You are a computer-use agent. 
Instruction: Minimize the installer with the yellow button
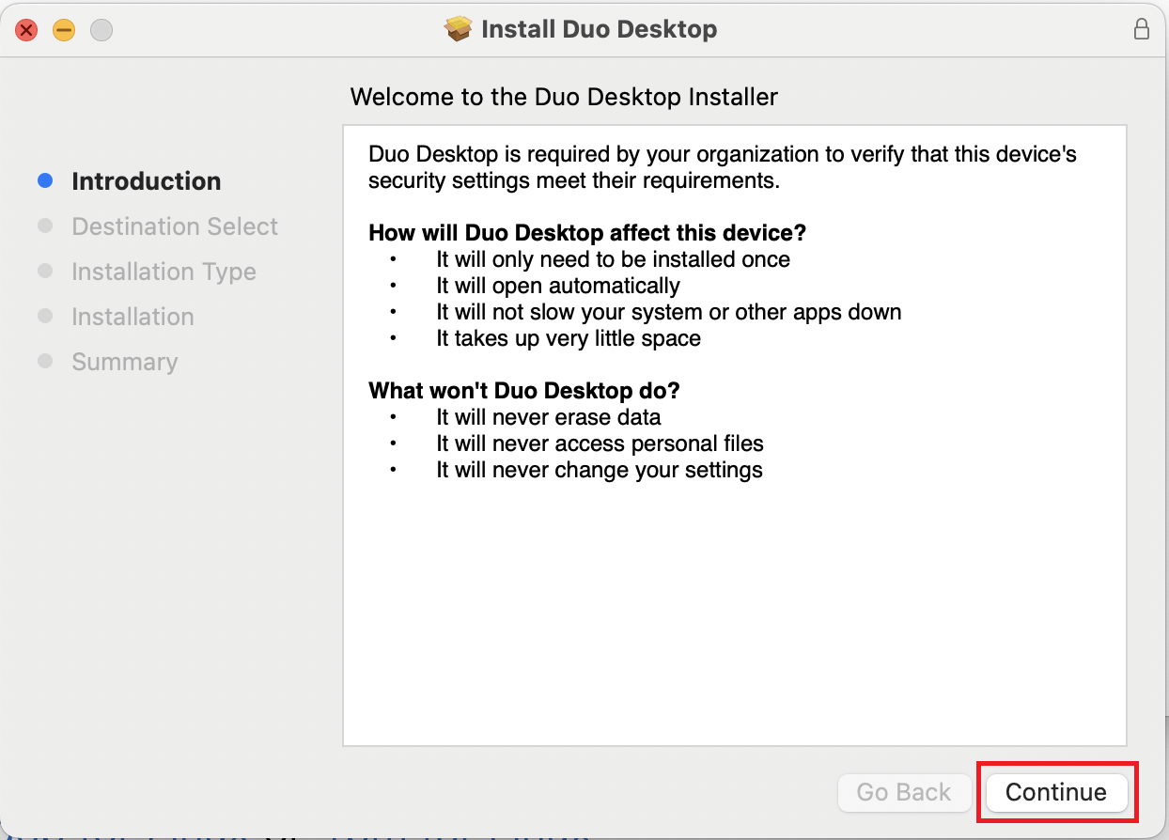click(63, 30)
